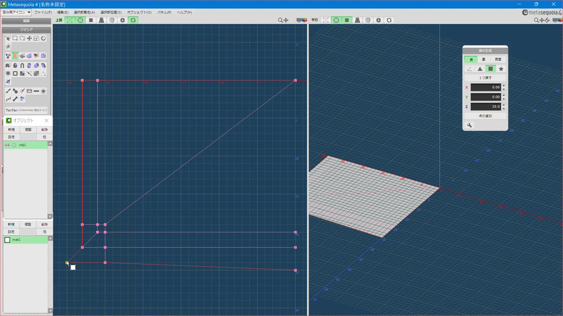Screen dimensions: 563x316
Task: Open the ファイル(F) menu
Action: [x=42, y=12]
